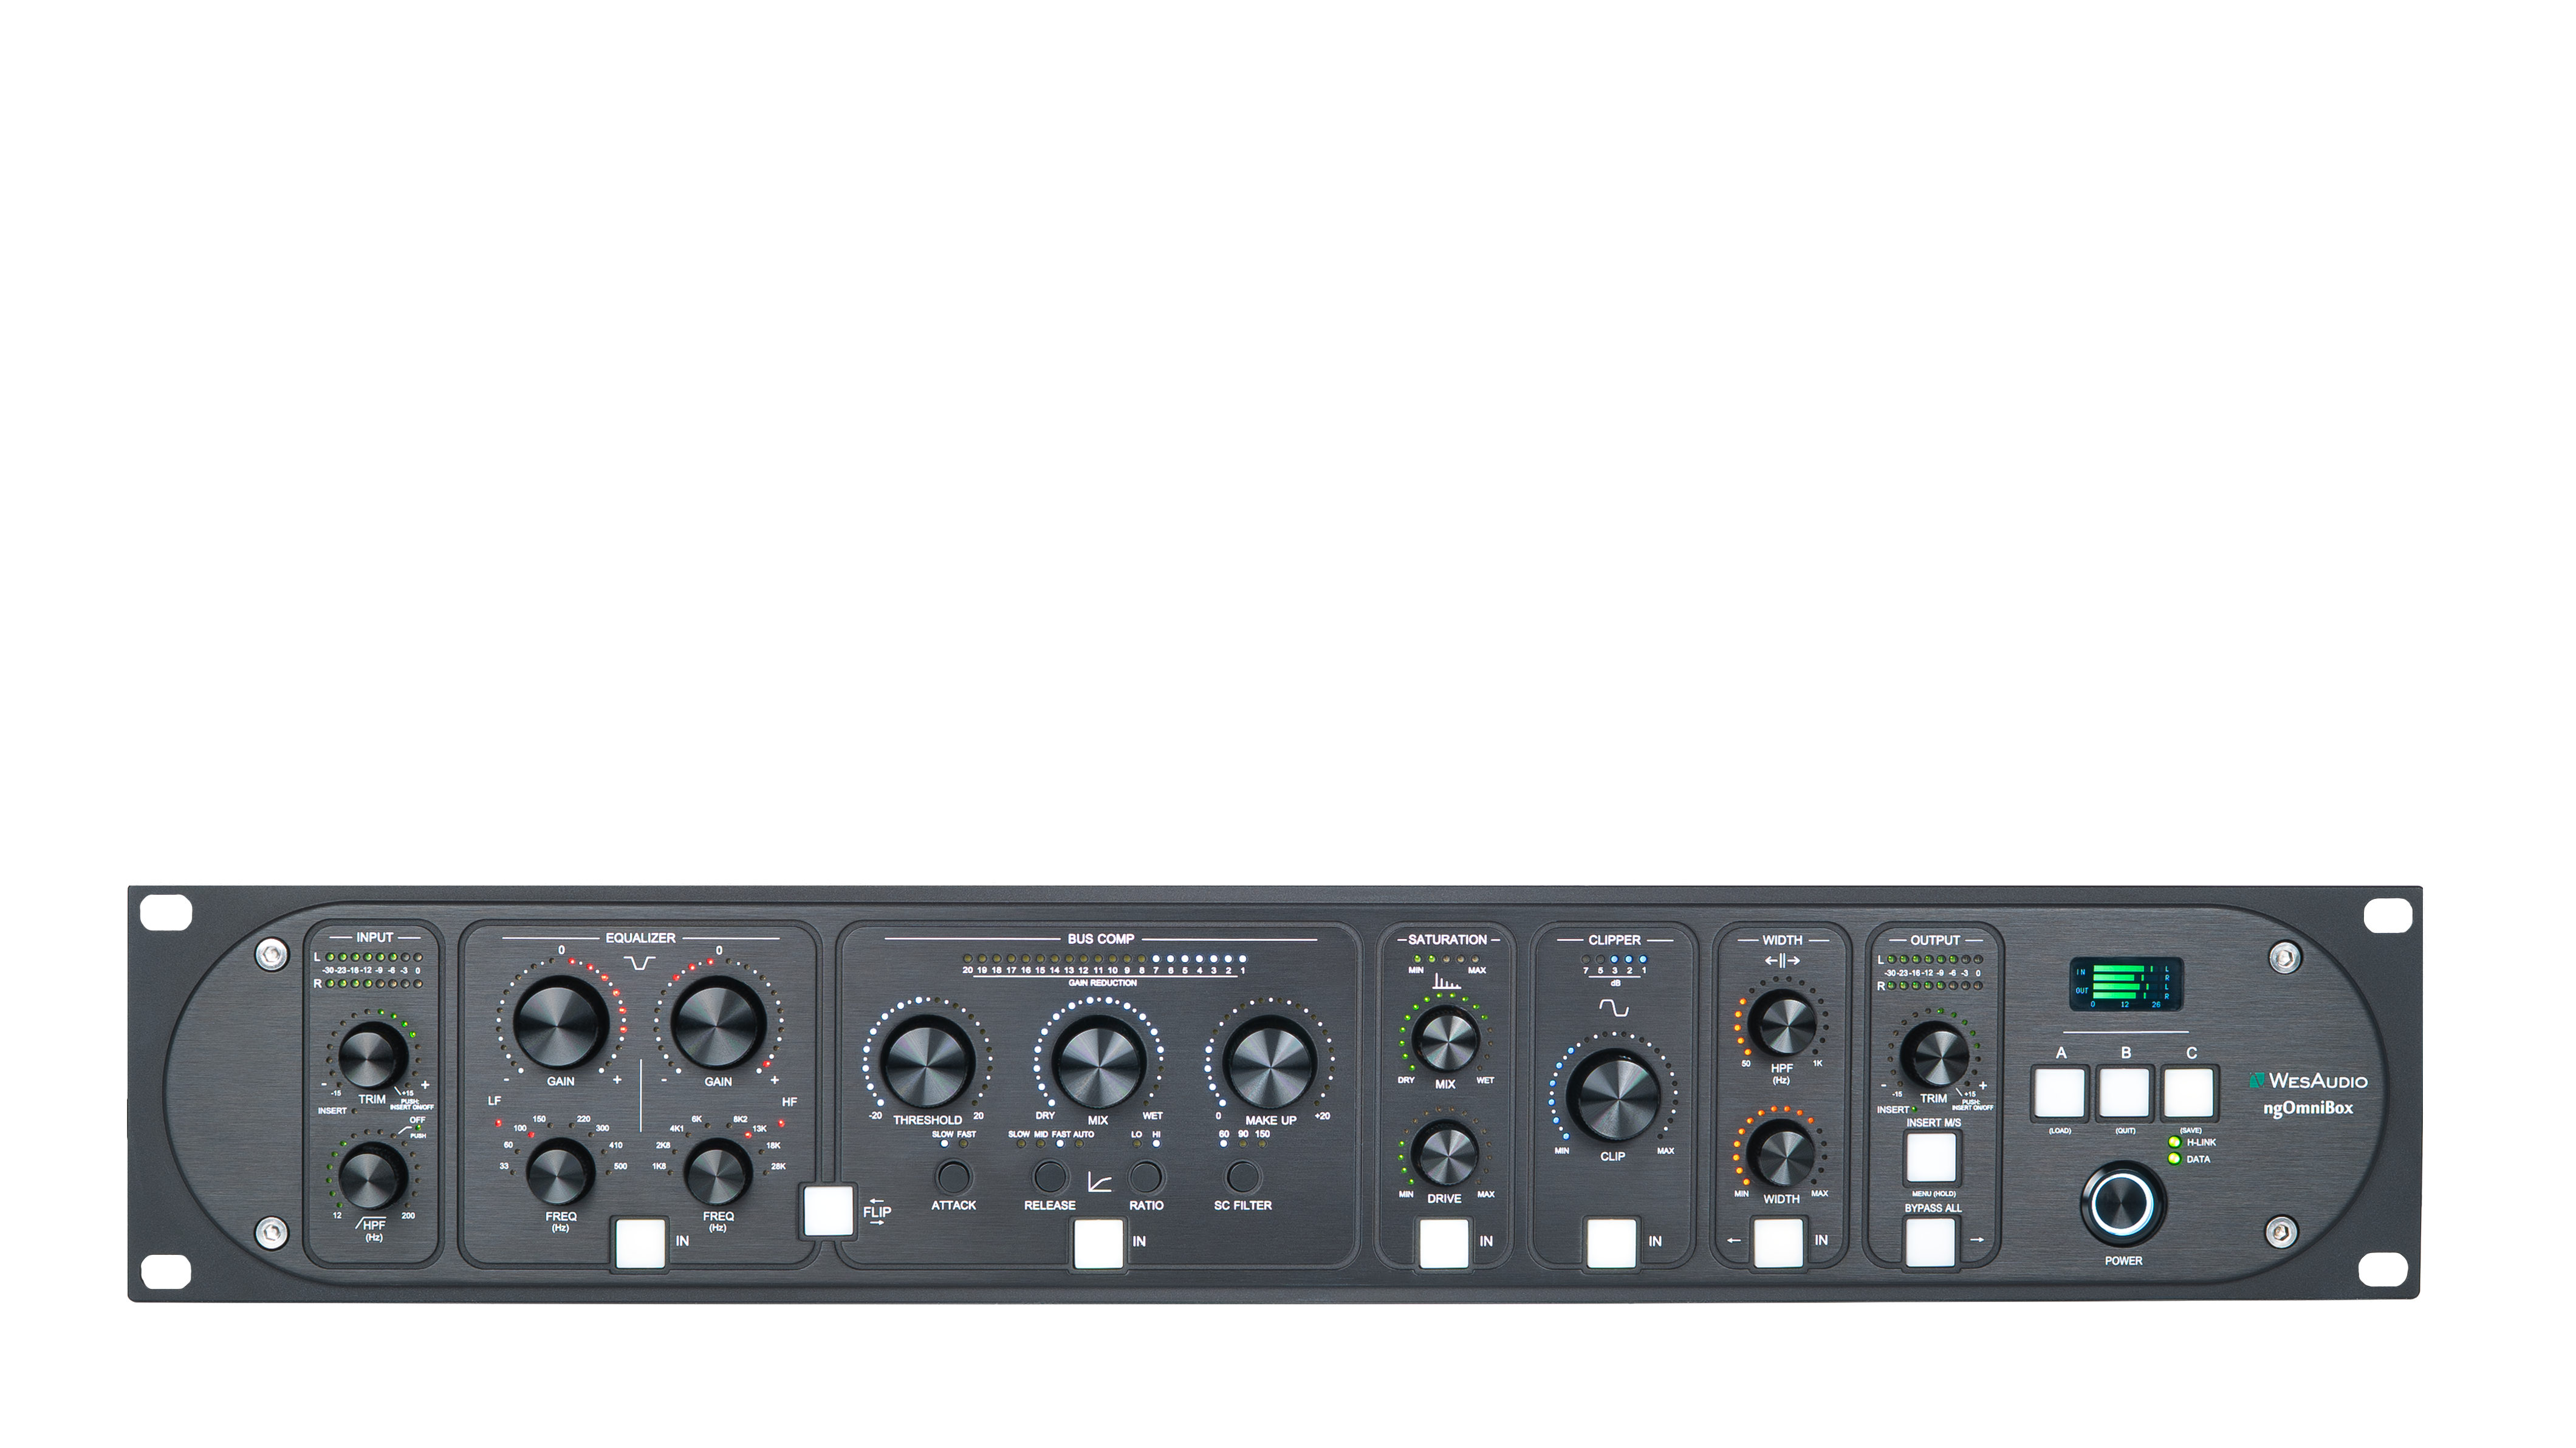Screen dimensions: 2576x1448
Task: Click the EQUALIZER section title
Action: point(640,938)
